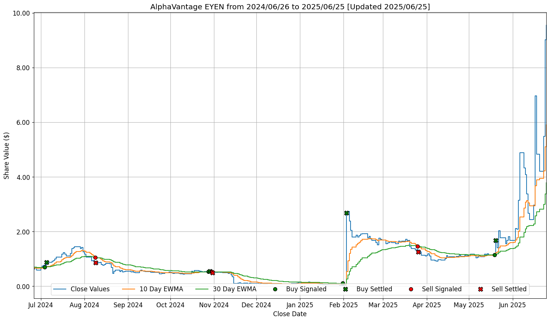550x321 pixels.
Task: Click the green 30 Day EWMA legend line
Action: (202, 289)
